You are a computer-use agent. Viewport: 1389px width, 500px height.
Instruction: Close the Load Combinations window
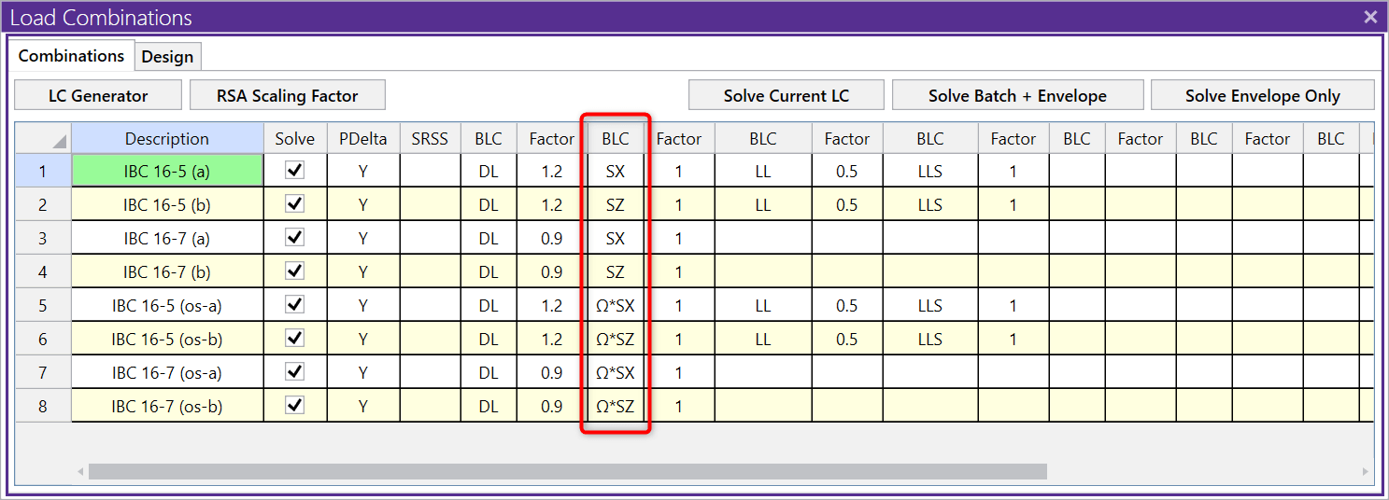click(x=1370, y=17)
